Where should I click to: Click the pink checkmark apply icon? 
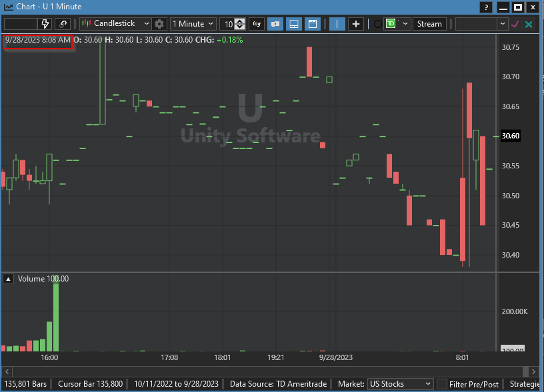coord(515,24)
